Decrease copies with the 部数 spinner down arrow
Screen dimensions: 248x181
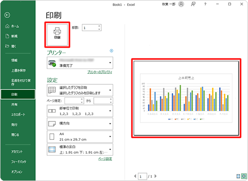click(99, 29)
